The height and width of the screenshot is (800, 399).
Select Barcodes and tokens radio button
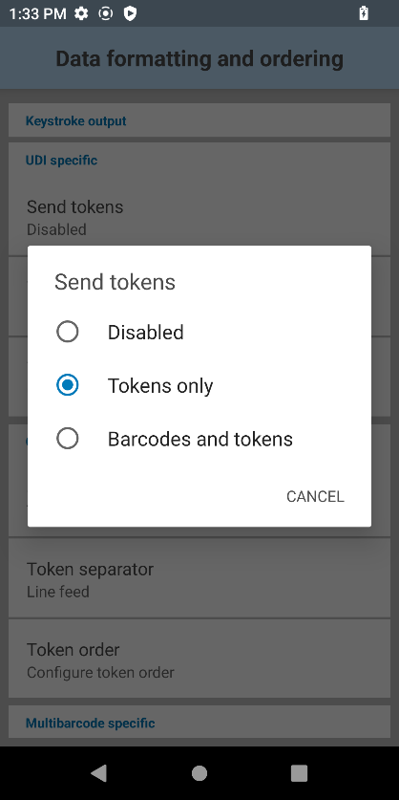pyautogui.click(x=67, y=439)
